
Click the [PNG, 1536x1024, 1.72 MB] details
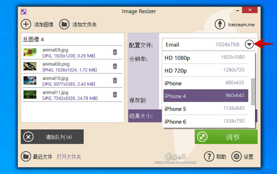(70, 70)
